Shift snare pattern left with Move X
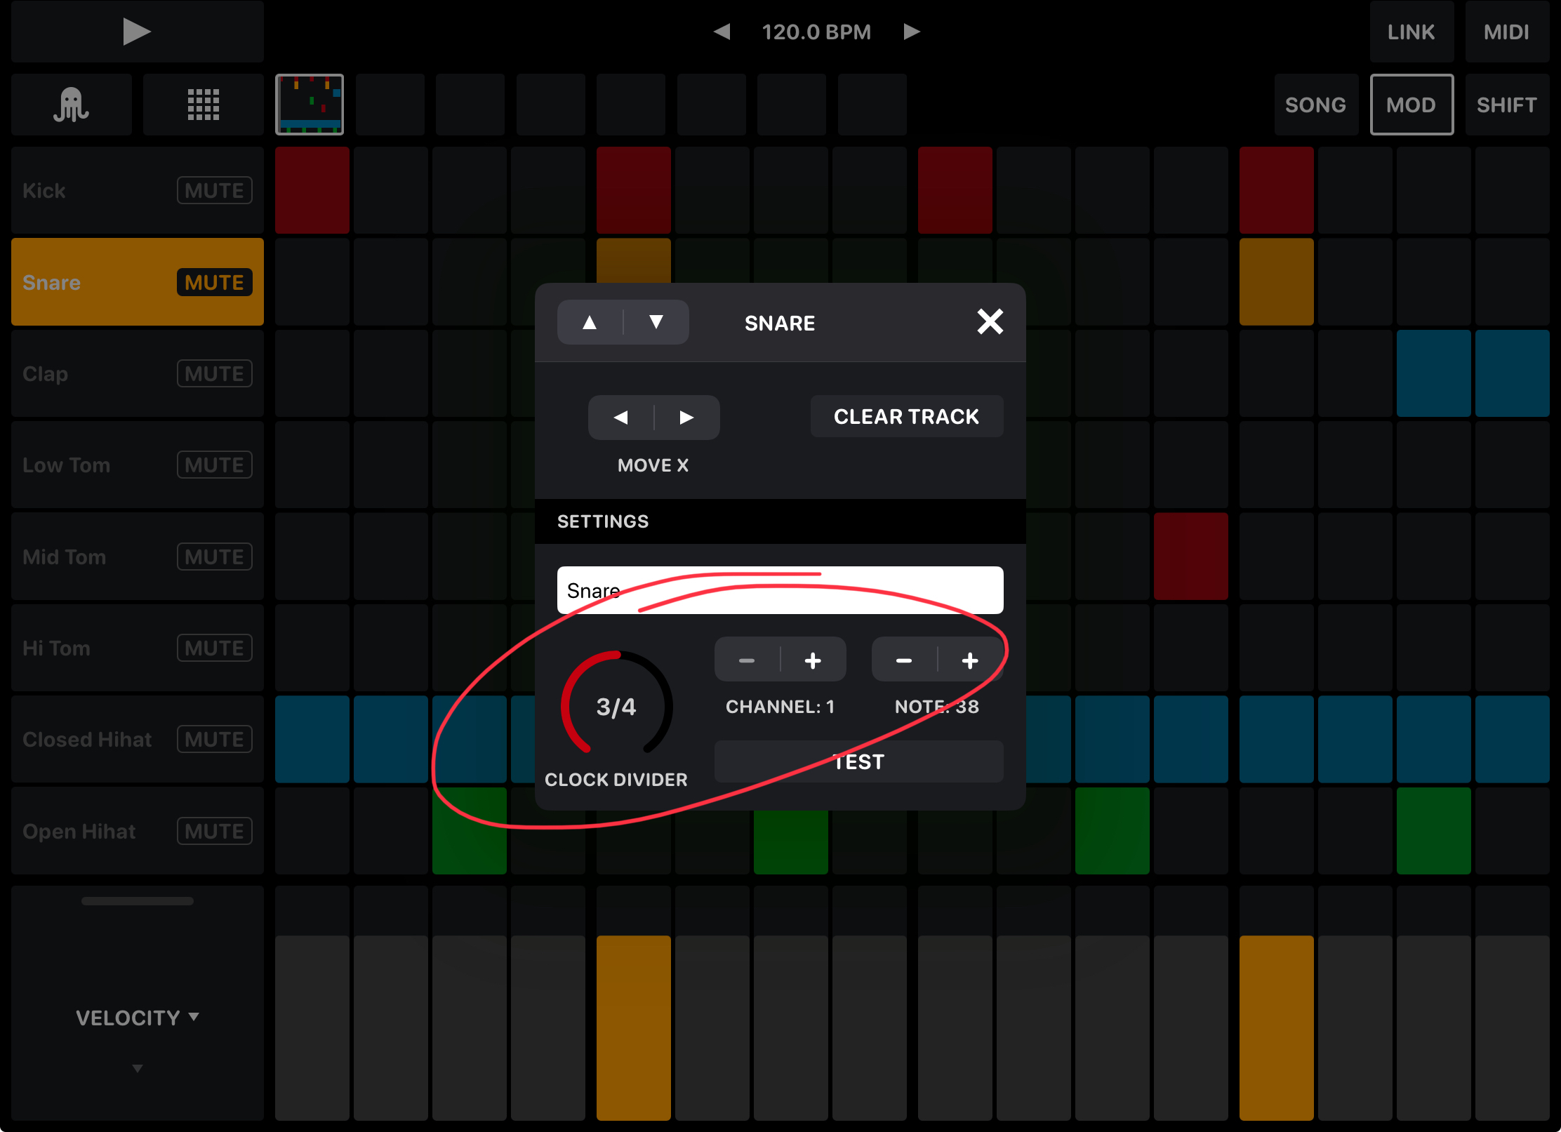This screenshot has width=1561, height=1132. click(x=620, y=418)
